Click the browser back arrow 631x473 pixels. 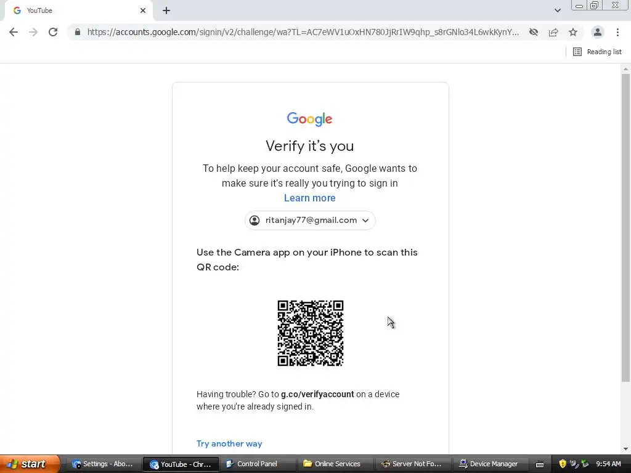pos(14,32)
